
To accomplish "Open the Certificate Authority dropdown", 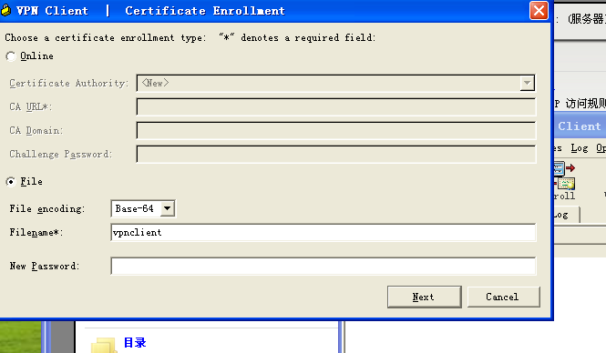I will [x=527, y=83].
